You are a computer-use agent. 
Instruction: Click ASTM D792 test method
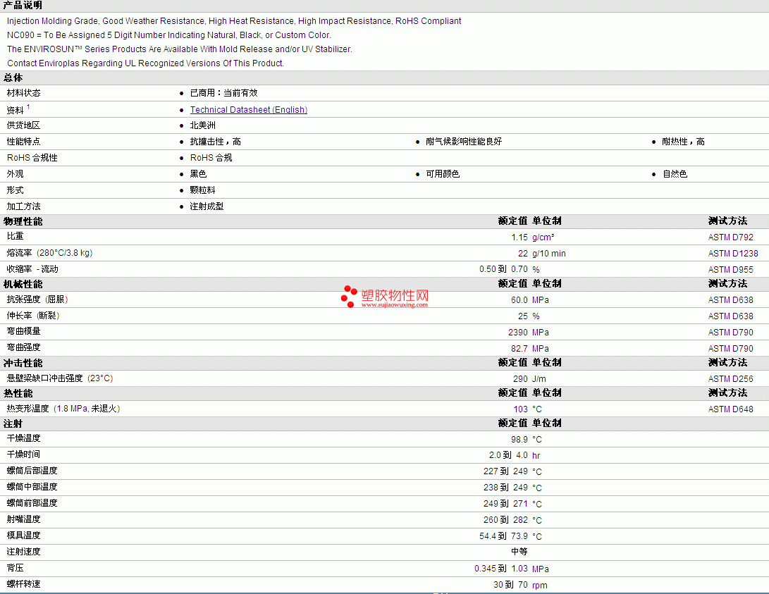pos(731,237)
